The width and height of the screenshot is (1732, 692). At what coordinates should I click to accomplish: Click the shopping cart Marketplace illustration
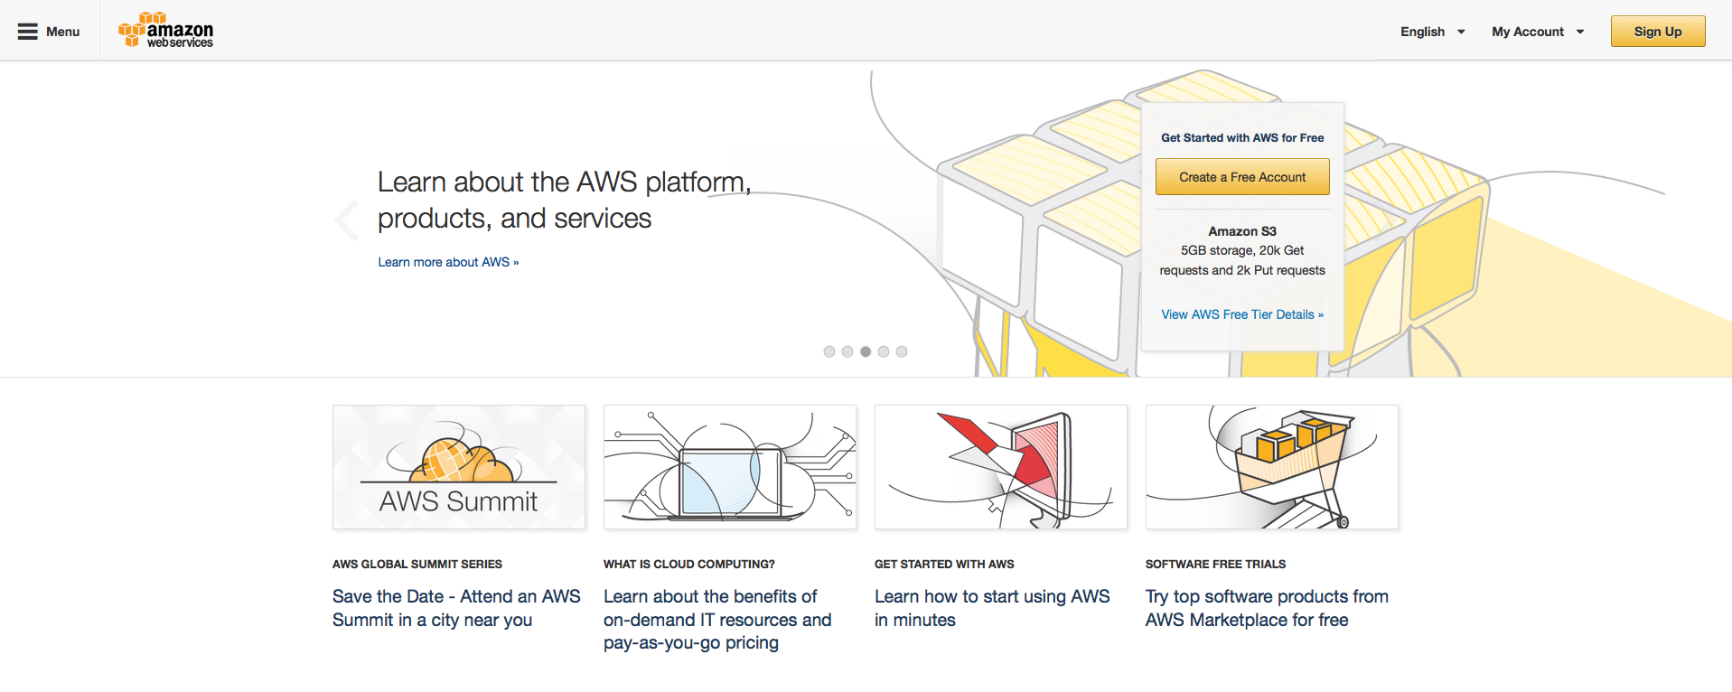point(1272,467)
